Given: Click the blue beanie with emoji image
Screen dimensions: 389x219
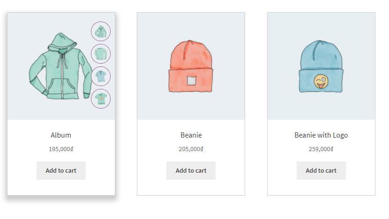Looking at the screenshot, I should (321, 66).
